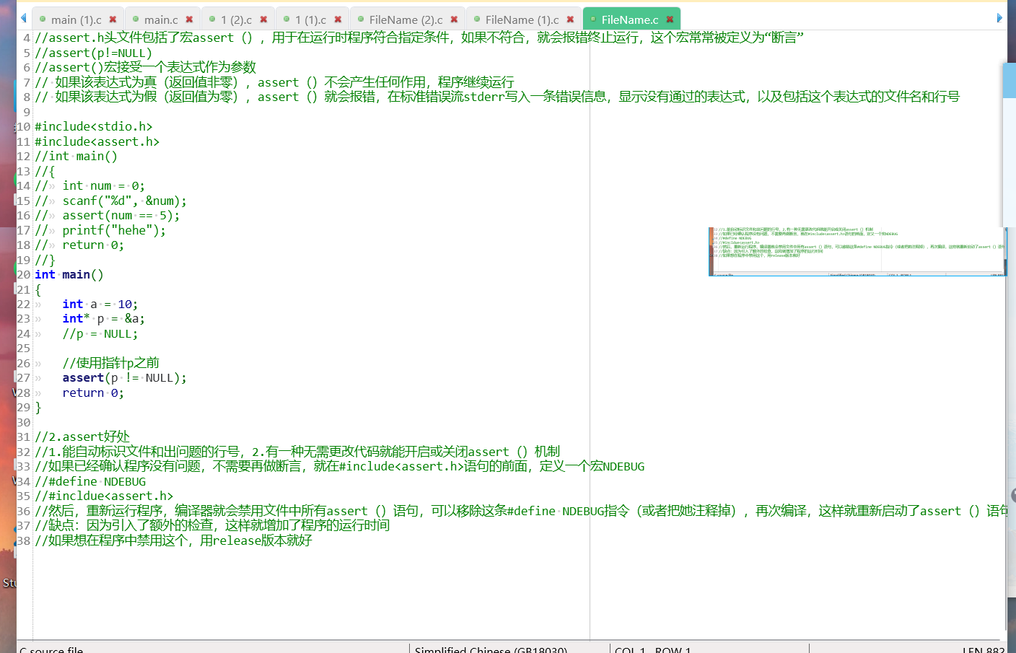
Task: Close the 1 (1).c tab
Action: coord(338,19)
